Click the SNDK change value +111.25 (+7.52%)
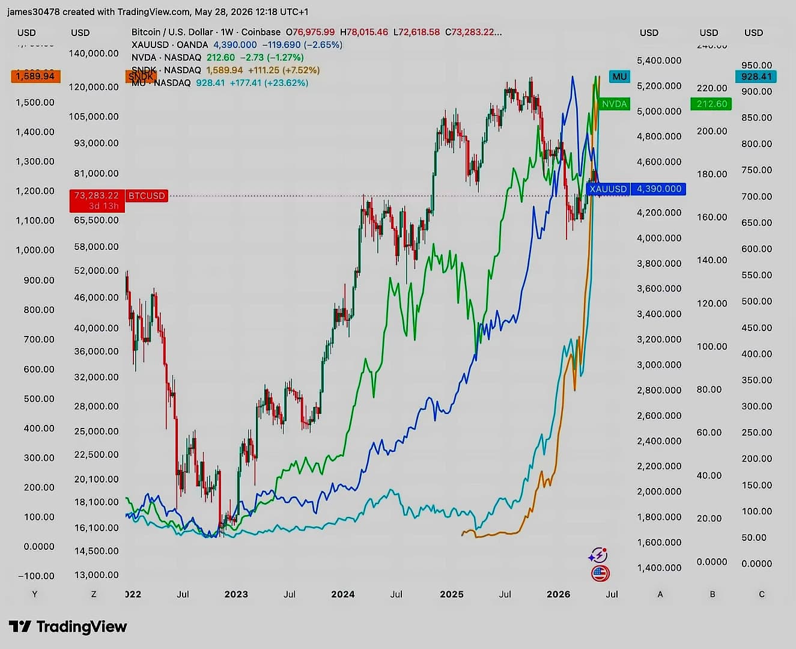Image resolution: width=796 pixels, height=649 pixels. point(284,70)
